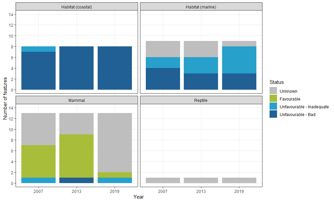The height and width of the screenshot is (202, 334).
Task: Toggle the Unknown status visibility in legend
Action: (273, 91)
